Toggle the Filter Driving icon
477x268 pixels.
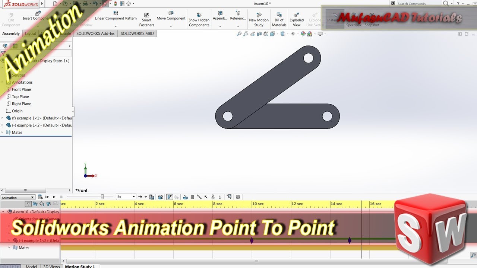pos(41,204)
